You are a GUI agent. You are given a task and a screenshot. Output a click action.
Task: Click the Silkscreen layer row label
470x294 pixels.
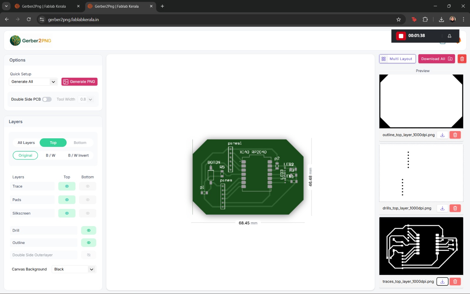coord(32,213)
